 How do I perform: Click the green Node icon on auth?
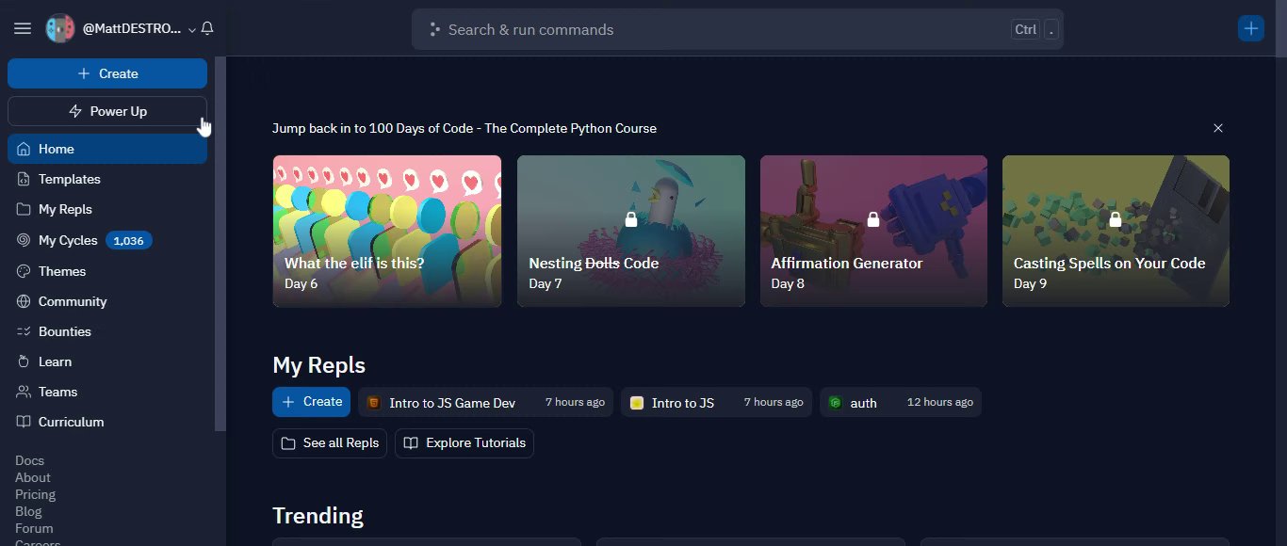(x=835, y=403)
